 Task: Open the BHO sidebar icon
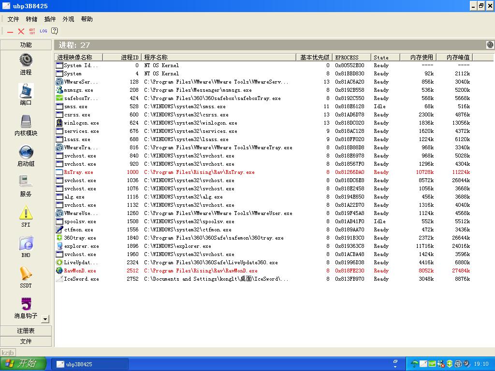pyautogui.click(x=26, y=243)
